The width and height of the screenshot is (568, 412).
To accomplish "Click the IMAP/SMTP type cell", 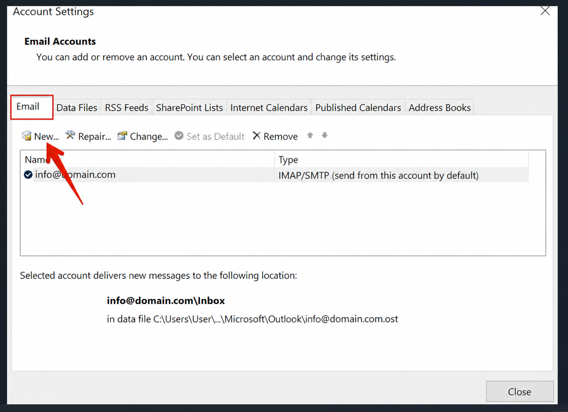I will point(379,176).
